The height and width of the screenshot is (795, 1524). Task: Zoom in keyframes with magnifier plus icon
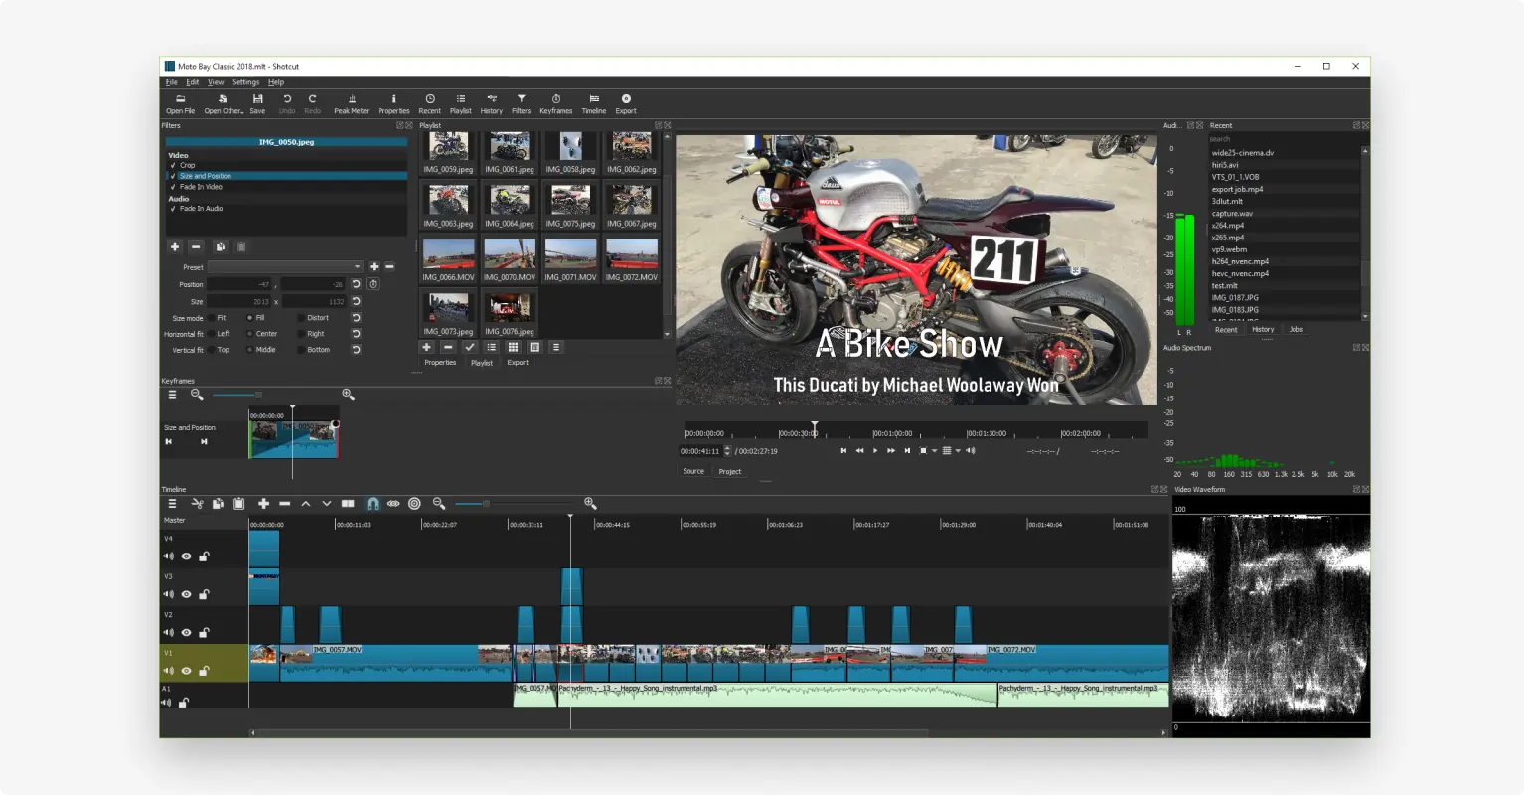[x=347, y=395]
